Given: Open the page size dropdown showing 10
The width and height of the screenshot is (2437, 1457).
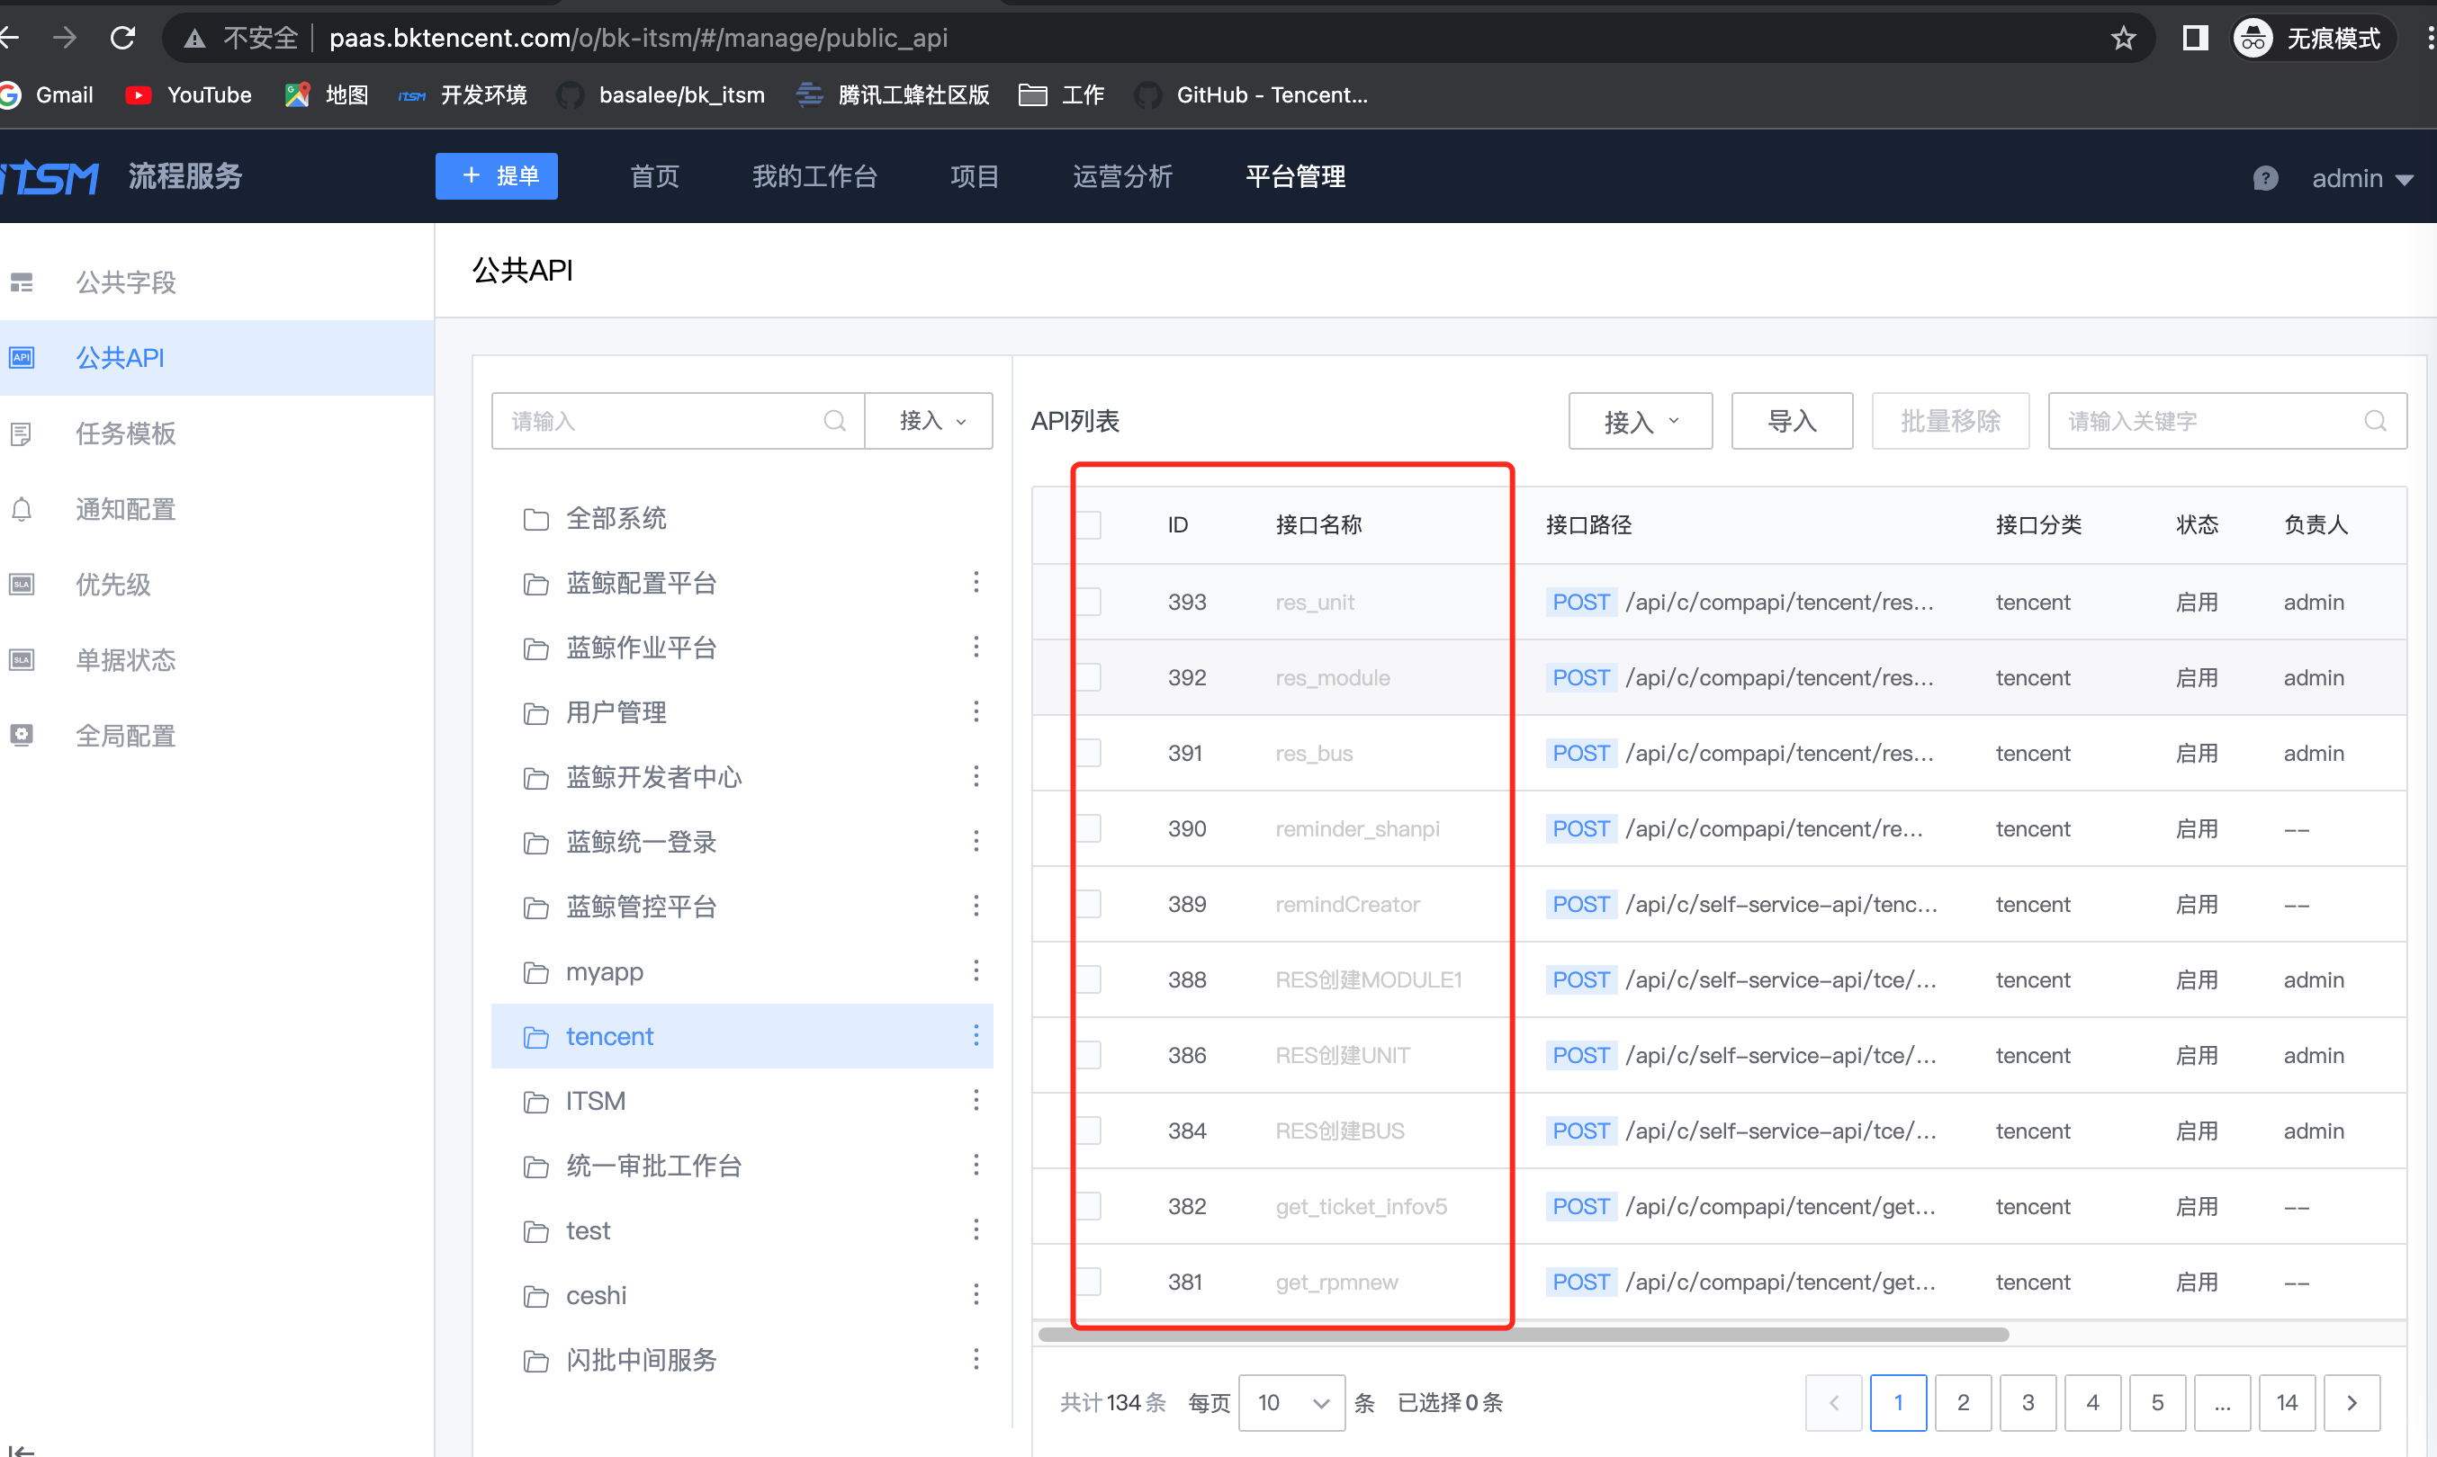Looking at the screenshot, I should (x=1290, y=1402).
